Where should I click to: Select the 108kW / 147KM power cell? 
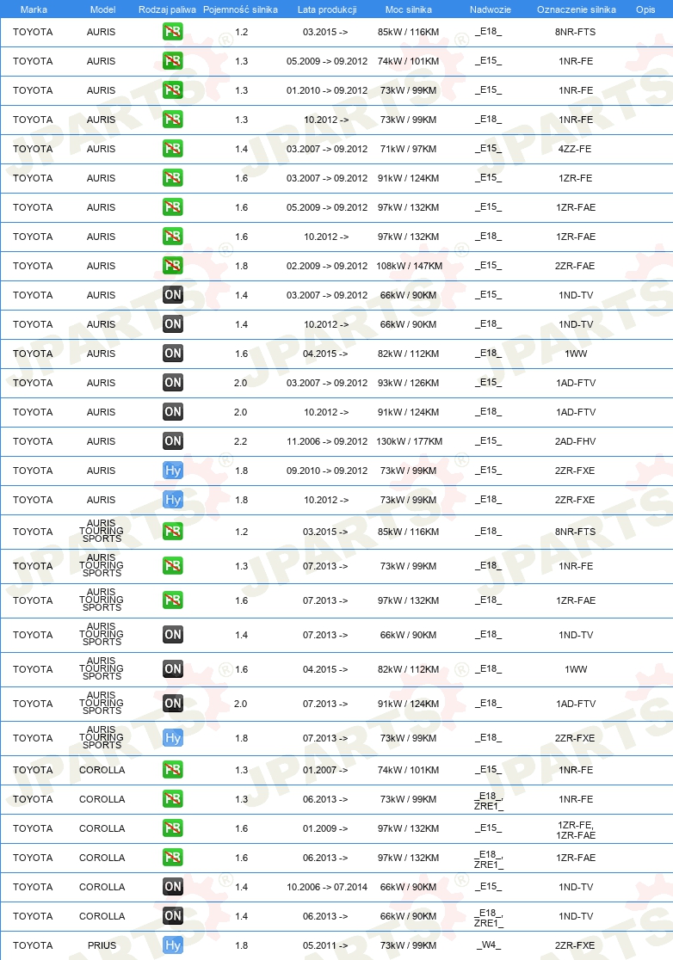tap(409, 266)
